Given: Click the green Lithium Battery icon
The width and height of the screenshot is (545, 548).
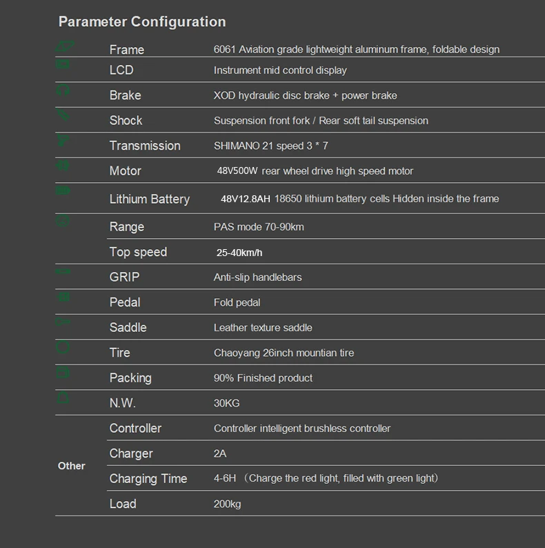Looking at the screenshot, I should click(63, 190).
